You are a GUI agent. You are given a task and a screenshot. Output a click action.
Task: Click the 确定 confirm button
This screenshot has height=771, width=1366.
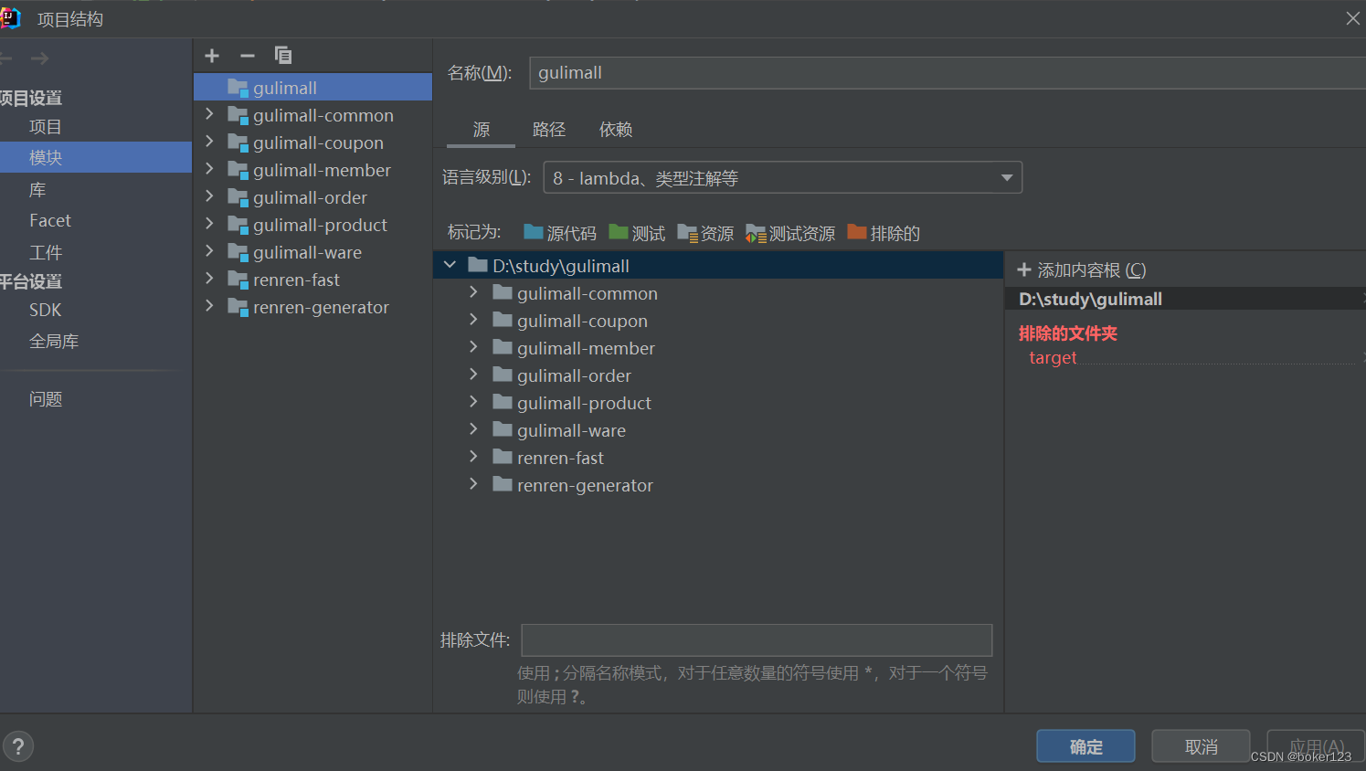1085,745
